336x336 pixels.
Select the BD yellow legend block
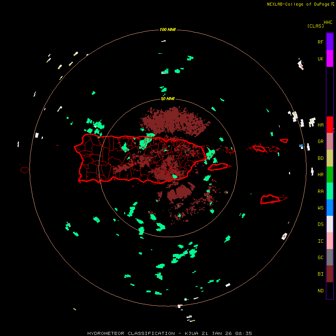[x=330, y=158]
